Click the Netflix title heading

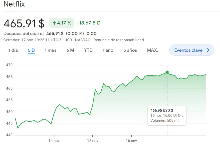pyautogui.click(x=14, y=4)
